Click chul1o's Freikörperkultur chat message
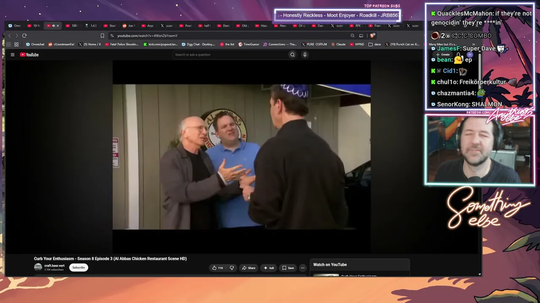The image size is (540, 303). 473,82
